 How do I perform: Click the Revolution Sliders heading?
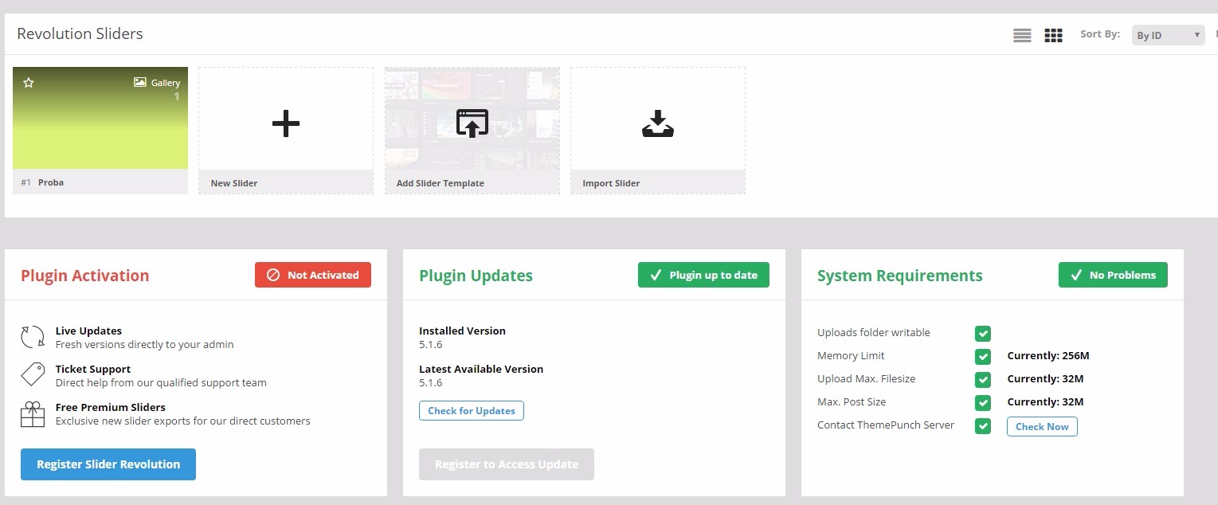pos(80,33)
